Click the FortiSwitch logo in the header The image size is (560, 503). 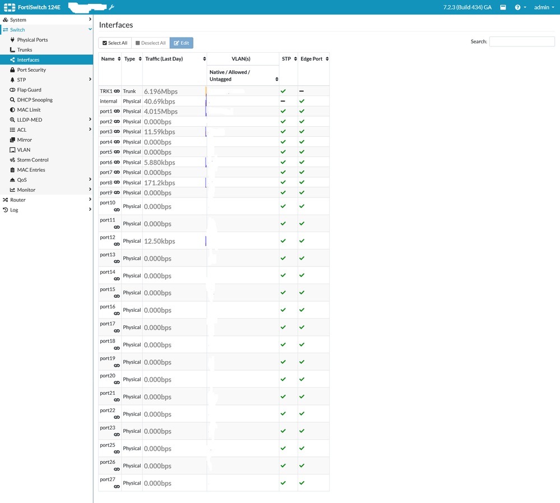pos(9,7)
